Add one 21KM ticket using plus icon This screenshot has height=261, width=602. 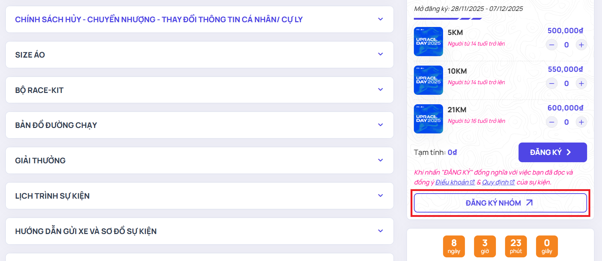pos(581,122)
